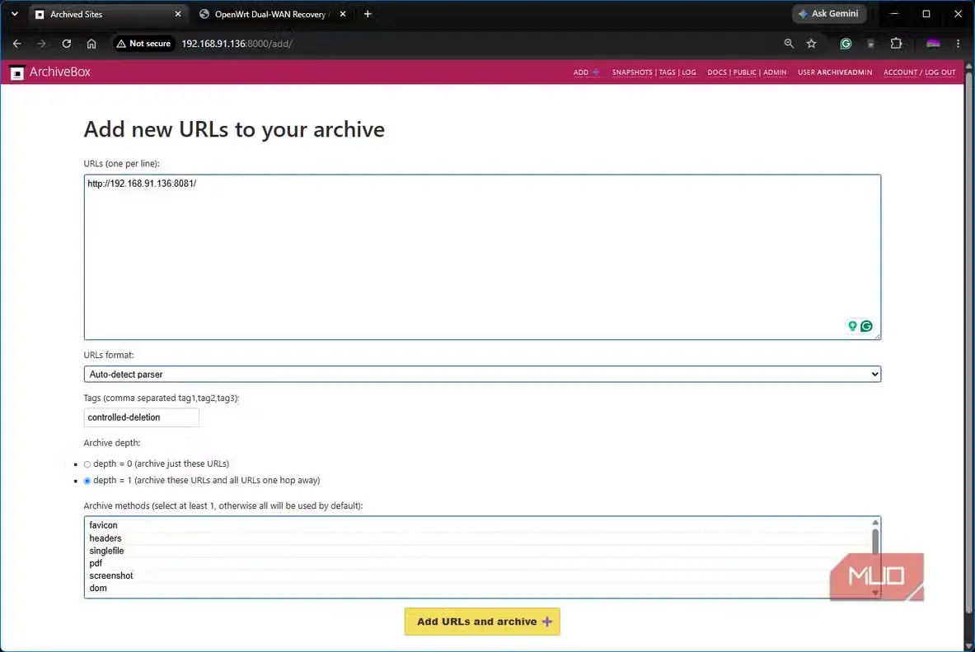Viewport: 975px width, 652px height.
Task: Click Add URLs and archive button
Action: point(482,622)
